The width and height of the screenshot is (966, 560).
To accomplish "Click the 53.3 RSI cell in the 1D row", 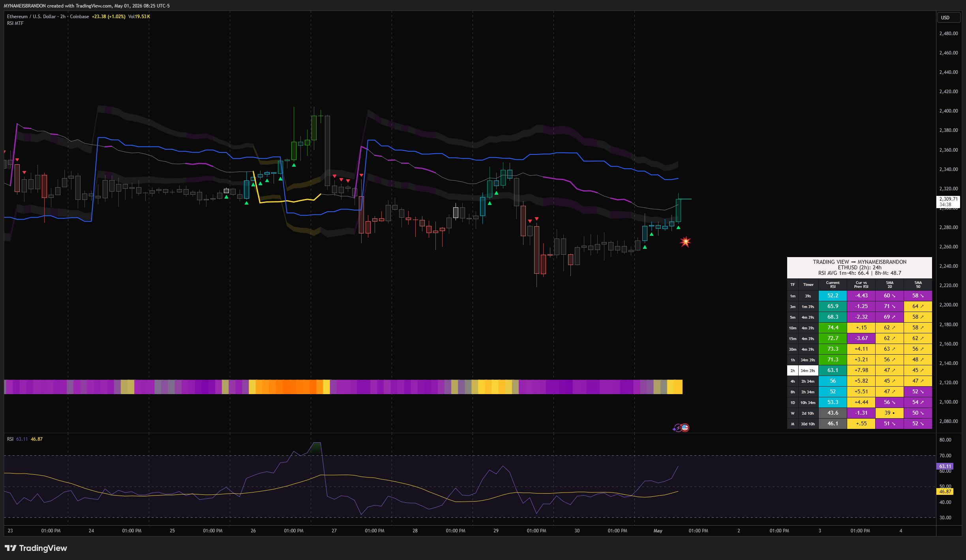I will pos(833,402).
